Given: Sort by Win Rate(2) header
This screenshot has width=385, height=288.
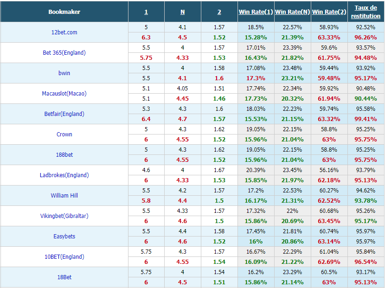Looking at the screenshot, I should point(329,12).
